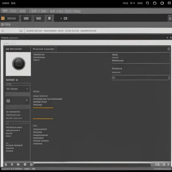Click the last icon in the bottom-left status bar
The image size is (172, 172).
pos(31,165)
